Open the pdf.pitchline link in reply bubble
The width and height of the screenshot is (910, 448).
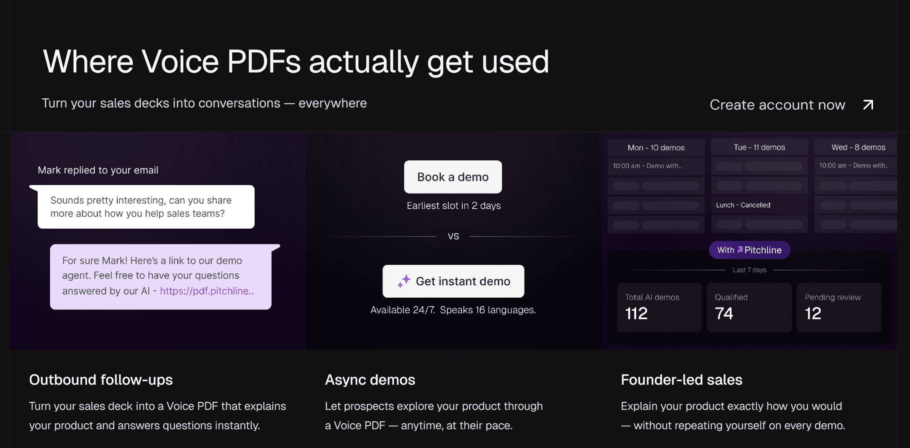[207, 291]
